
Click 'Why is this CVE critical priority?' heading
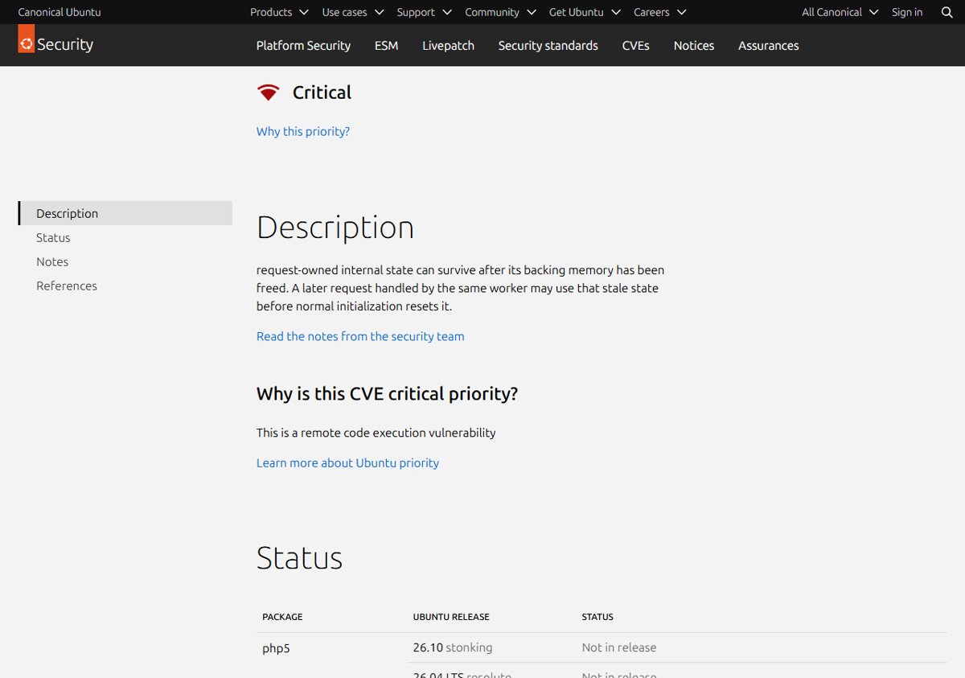pyautogui.click(x=387, y=394)
